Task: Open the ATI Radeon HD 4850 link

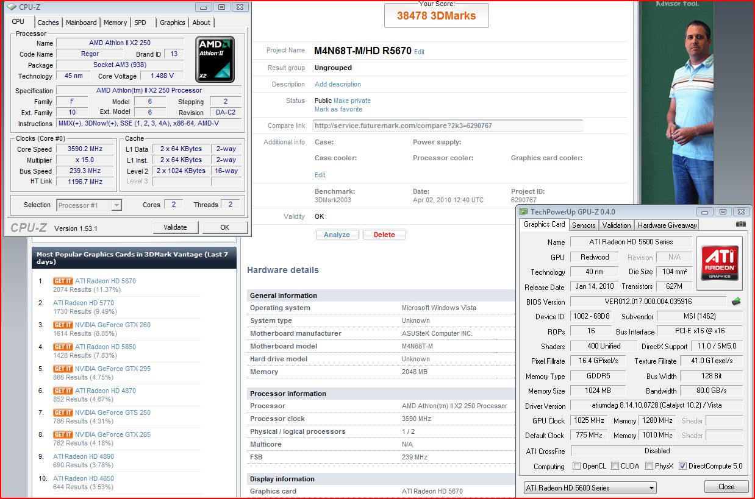Action: coord(84,478)
